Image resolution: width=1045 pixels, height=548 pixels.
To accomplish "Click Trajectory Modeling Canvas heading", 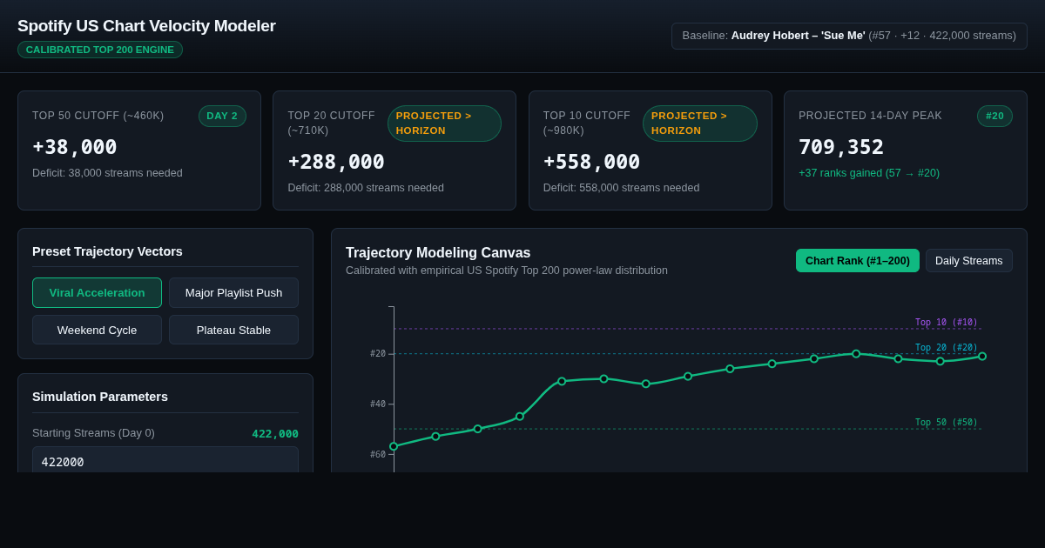I will [438, 253].
